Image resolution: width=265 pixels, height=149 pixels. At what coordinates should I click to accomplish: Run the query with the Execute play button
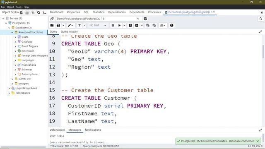point(119,25)
